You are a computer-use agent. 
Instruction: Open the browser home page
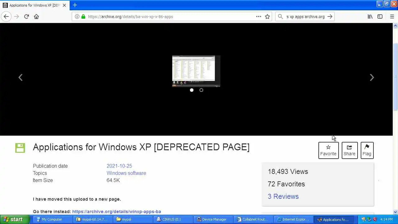36,16
